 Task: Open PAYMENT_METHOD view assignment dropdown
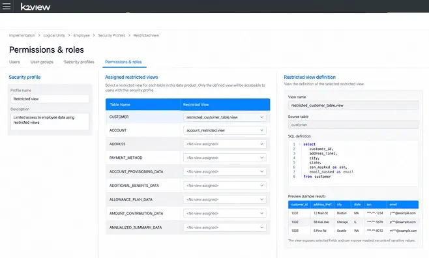(x=225, y=158)
